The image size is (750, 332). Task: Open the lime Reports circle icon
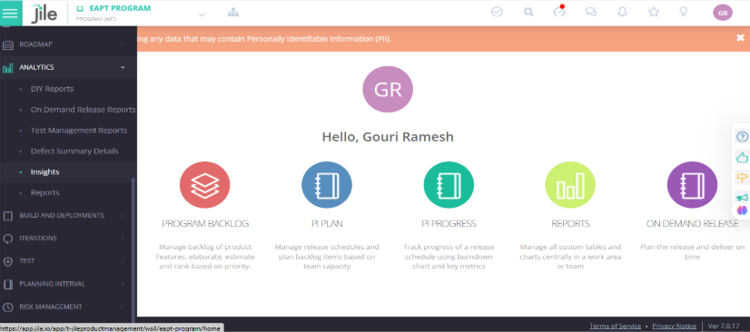pyautogui.click(x=570, y=185)
